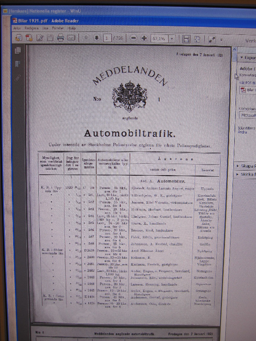This screenshot has width=256, height=341.
Task: Click the Bilar PDF file entry in export panel
Action: 248,90
